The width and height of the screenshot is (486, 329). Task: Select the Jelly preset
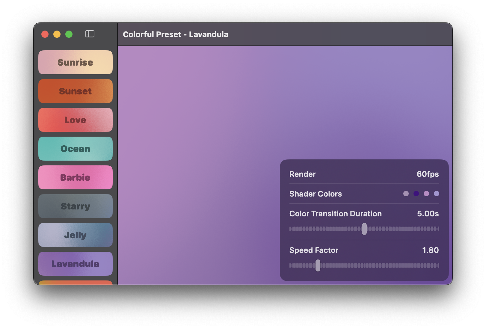point(76,235)
